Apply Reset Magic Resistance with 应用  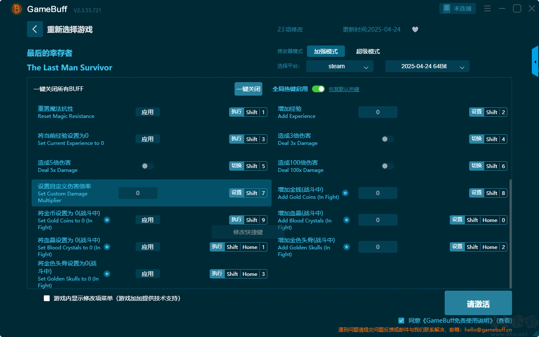pyautogui.click(x=148, y=112)
